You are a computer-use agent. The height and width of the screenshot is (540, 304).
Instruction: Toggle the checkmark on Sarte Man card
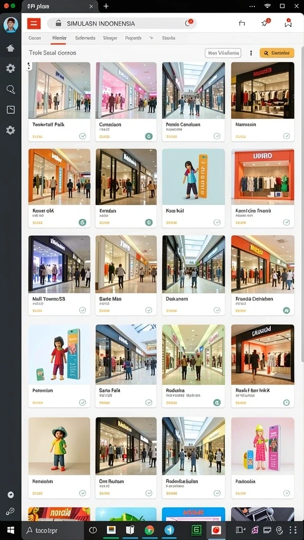click(x=148, y=310)
